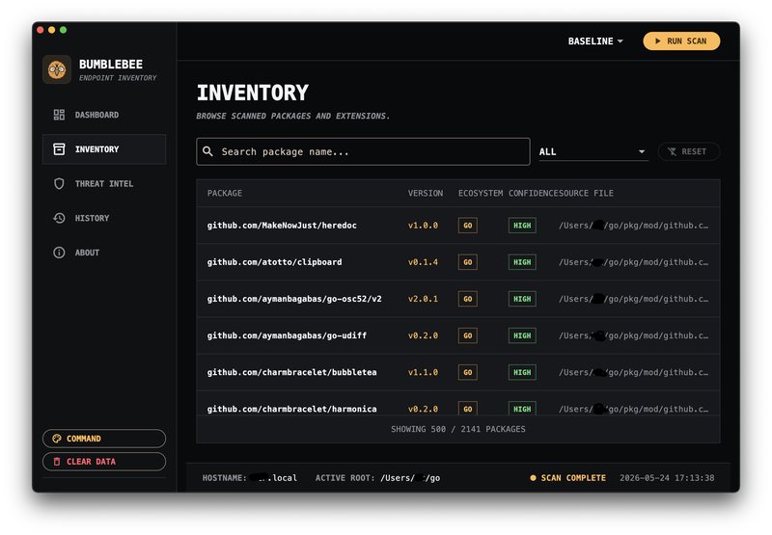Image resolution: width=772 pixels, height=535 pixels.
Task: Click the Clear Data button
Action: coord(104,461)
